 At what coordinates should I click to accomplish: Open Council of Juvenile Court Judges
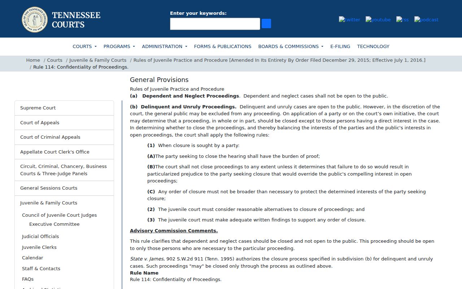60,215
